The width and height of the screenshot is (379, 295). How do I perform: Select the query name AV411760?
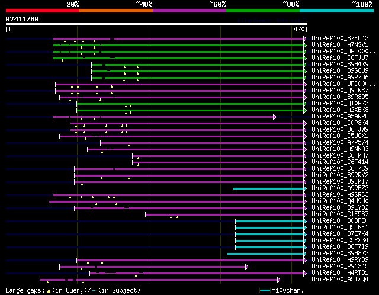(x=23, y=19)
